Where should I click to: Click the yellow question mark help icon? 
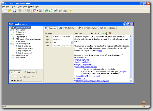(70, 11)
